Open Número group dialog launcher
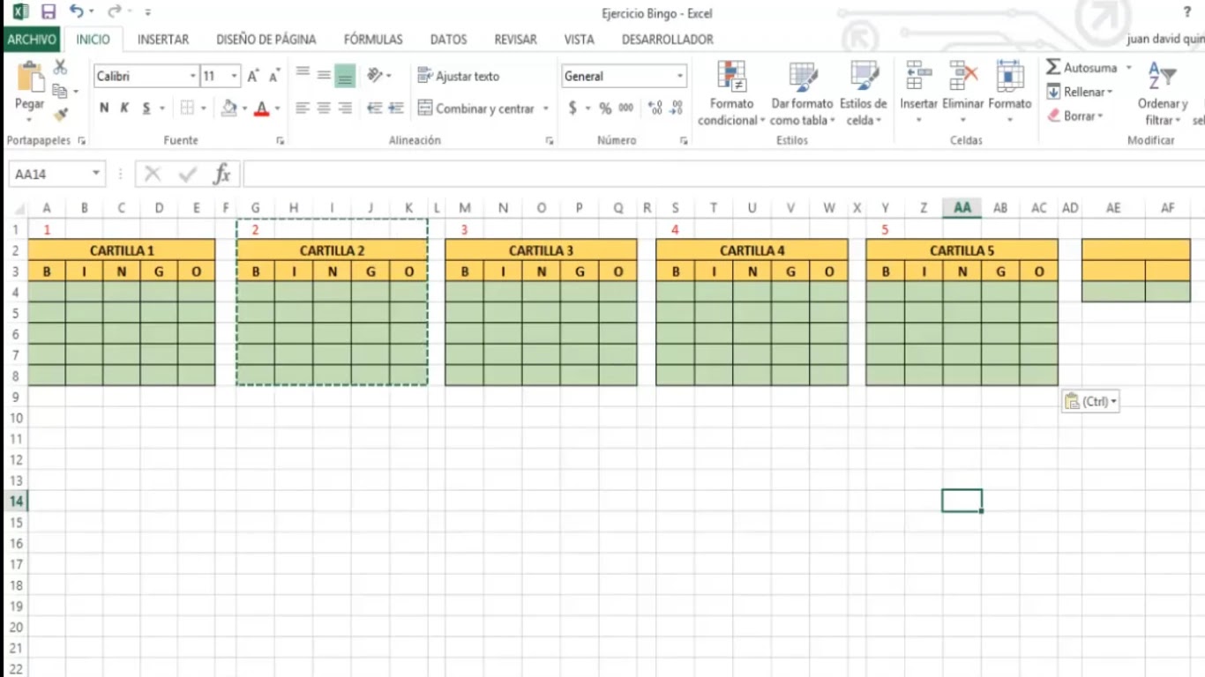 pyautogui.click(x=684, y=141)
